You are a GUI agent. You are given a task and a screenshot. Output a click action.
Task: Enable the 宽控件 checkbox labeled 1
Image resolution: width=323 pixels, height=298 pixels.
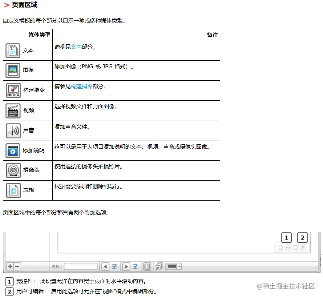click(280, 247)
